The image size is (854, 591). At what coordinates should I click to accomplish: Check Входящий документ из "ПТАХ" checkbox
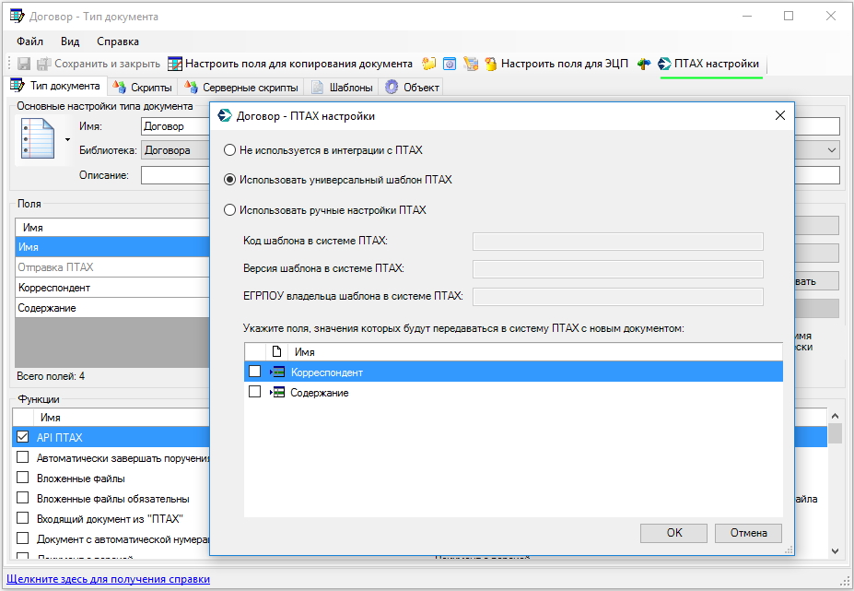click(x=22, y=518)
